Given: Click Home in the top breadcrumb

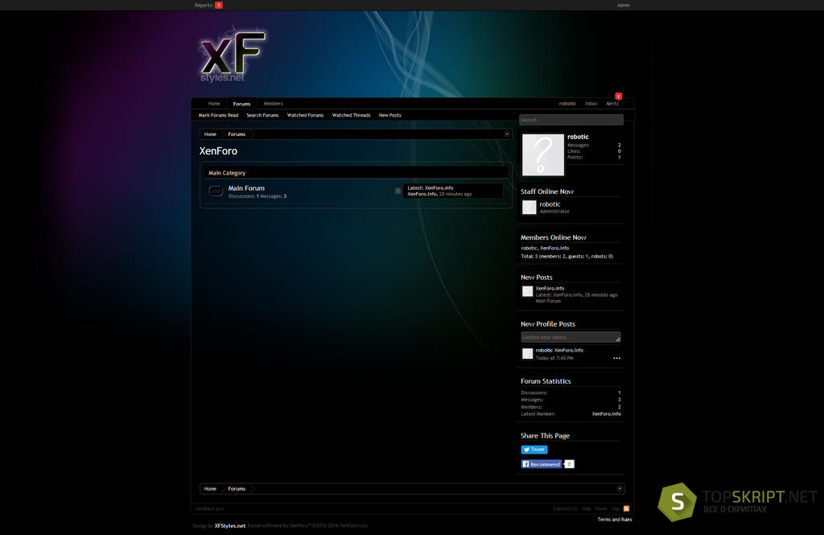Looking at the screenshot, I should (x=210, y=134).
